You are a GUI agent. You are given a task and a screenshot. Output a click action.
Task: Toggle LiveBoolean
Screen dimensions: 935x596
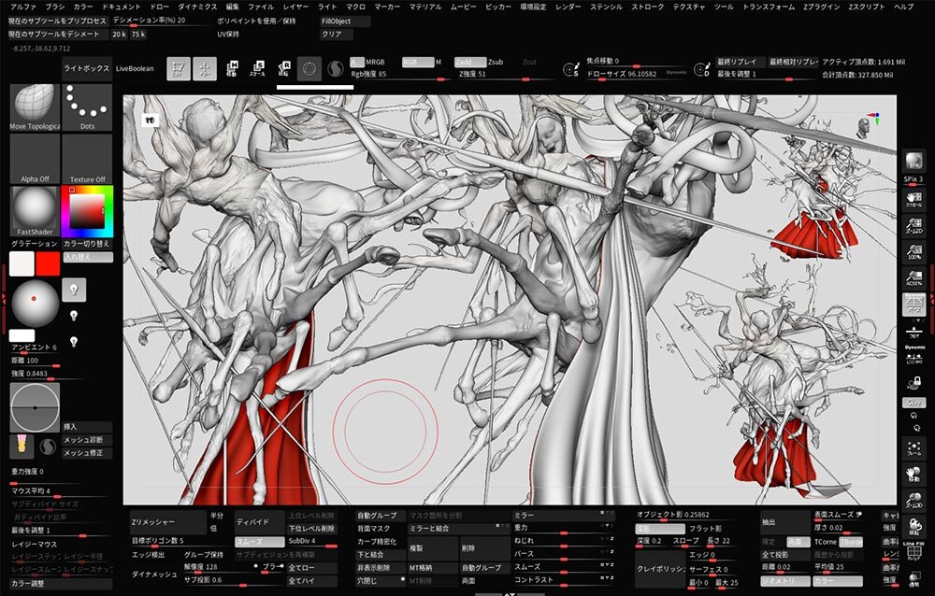tap(135, 68)
